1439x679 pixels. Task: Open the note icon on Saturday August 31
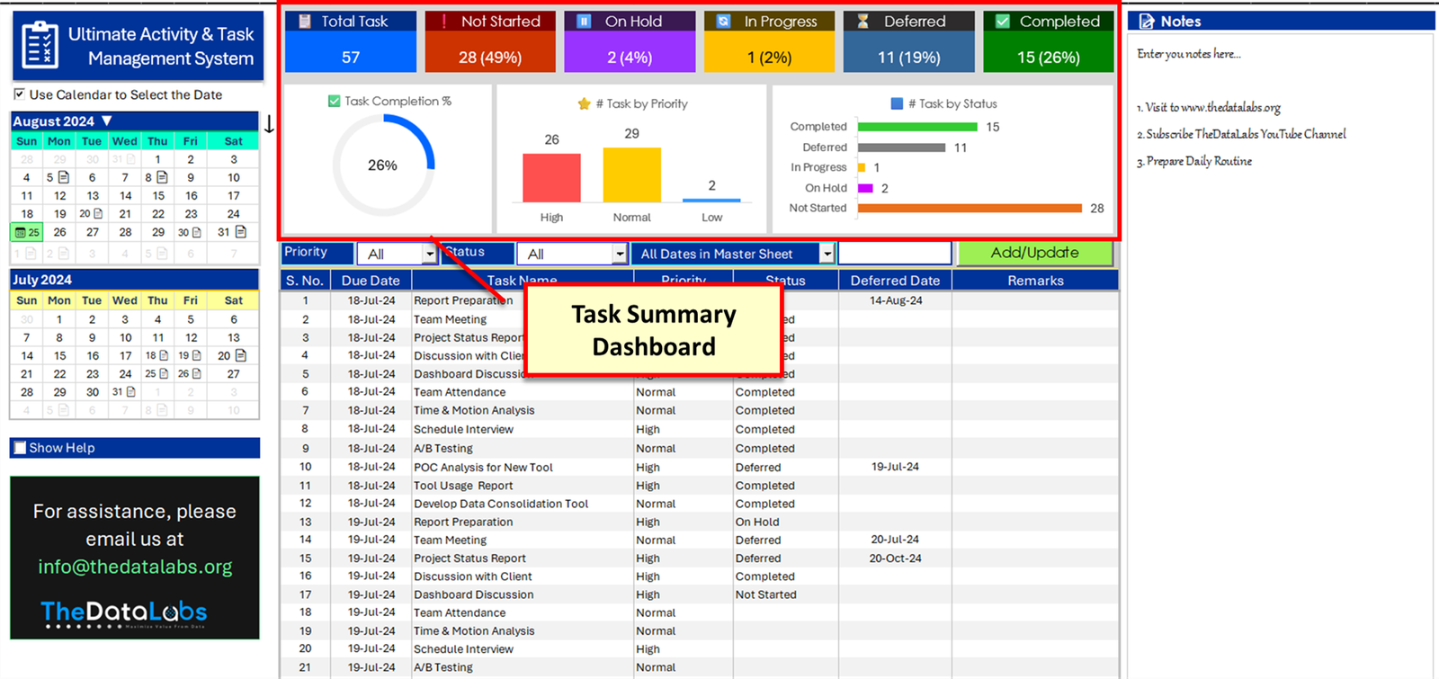[x=241, y=232]
